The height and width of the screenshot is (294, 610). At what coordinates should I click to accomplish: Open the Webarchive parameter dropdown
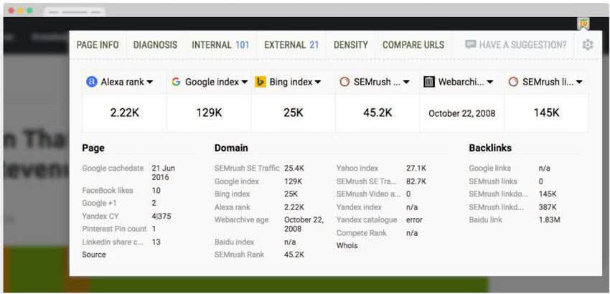click(x=490, y=82)
